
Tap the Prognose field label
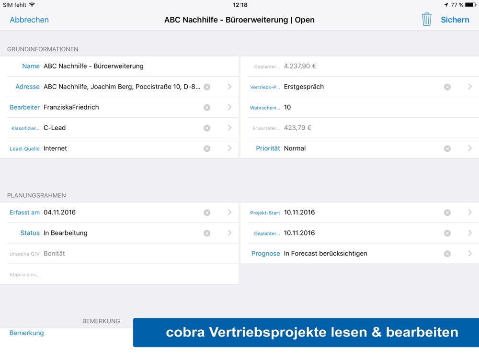pyautogui.click(x=265, y=253)
